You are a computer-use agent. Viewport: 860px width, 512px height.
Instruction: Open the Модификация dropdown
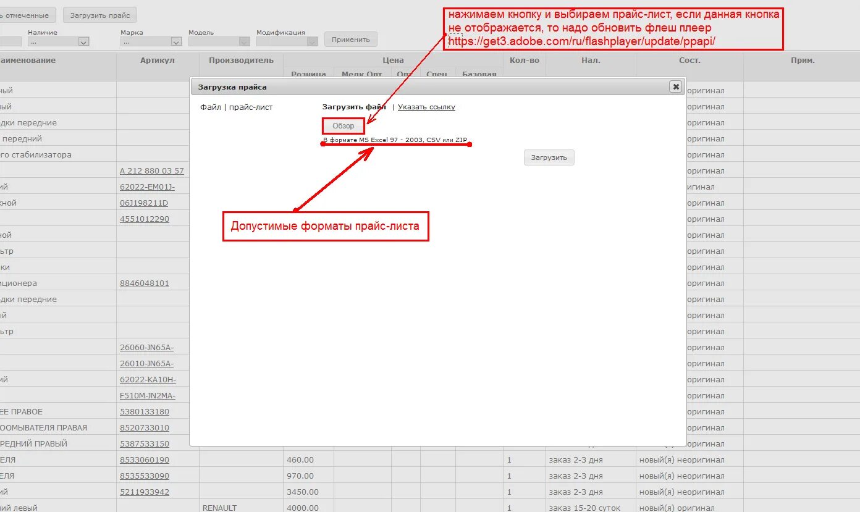coord(287,41)
